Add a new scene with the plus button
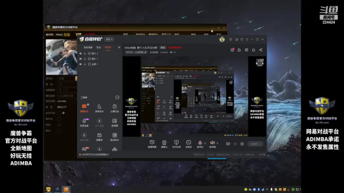The image size is (344, 193). coord(119,47)
